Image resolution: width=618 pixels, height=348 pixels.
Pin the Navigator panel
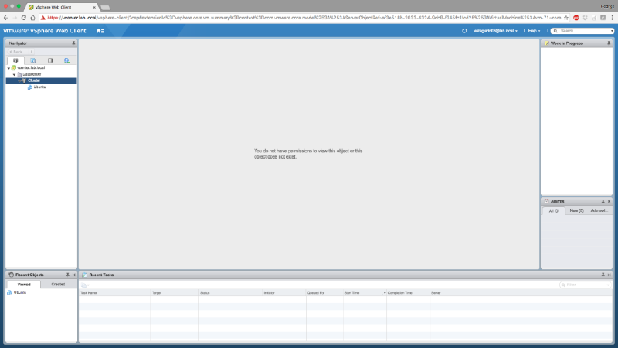tap(73, 43)
